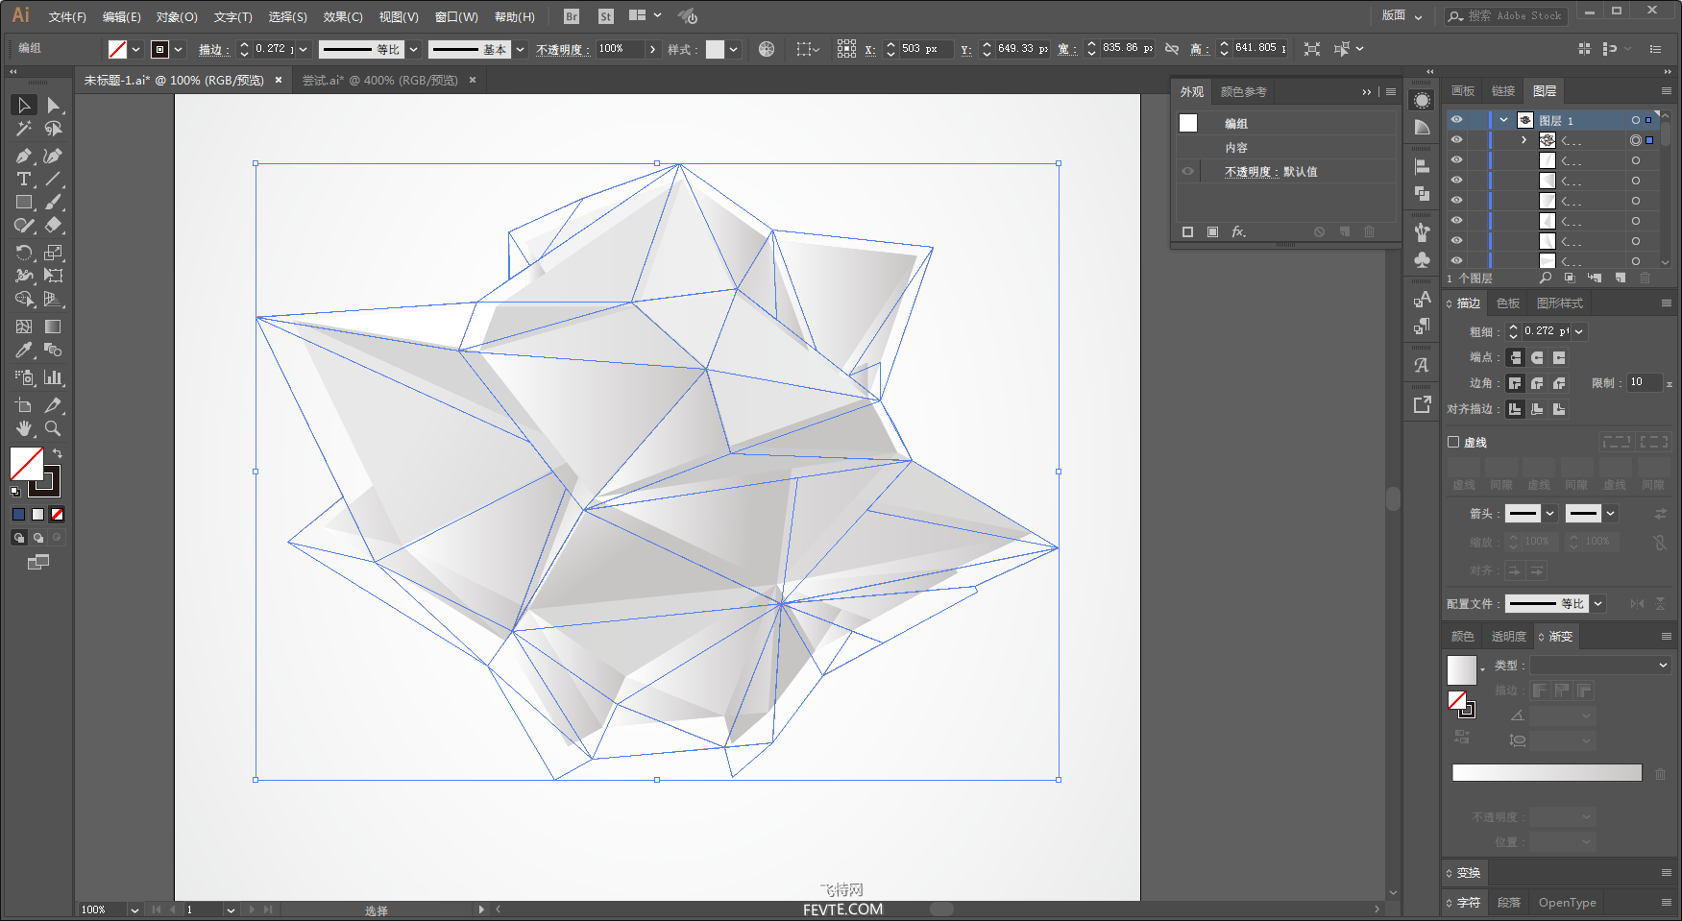Click the fill color swatch in toolbox
The image size is (1682, 921).
click(27, 464)
